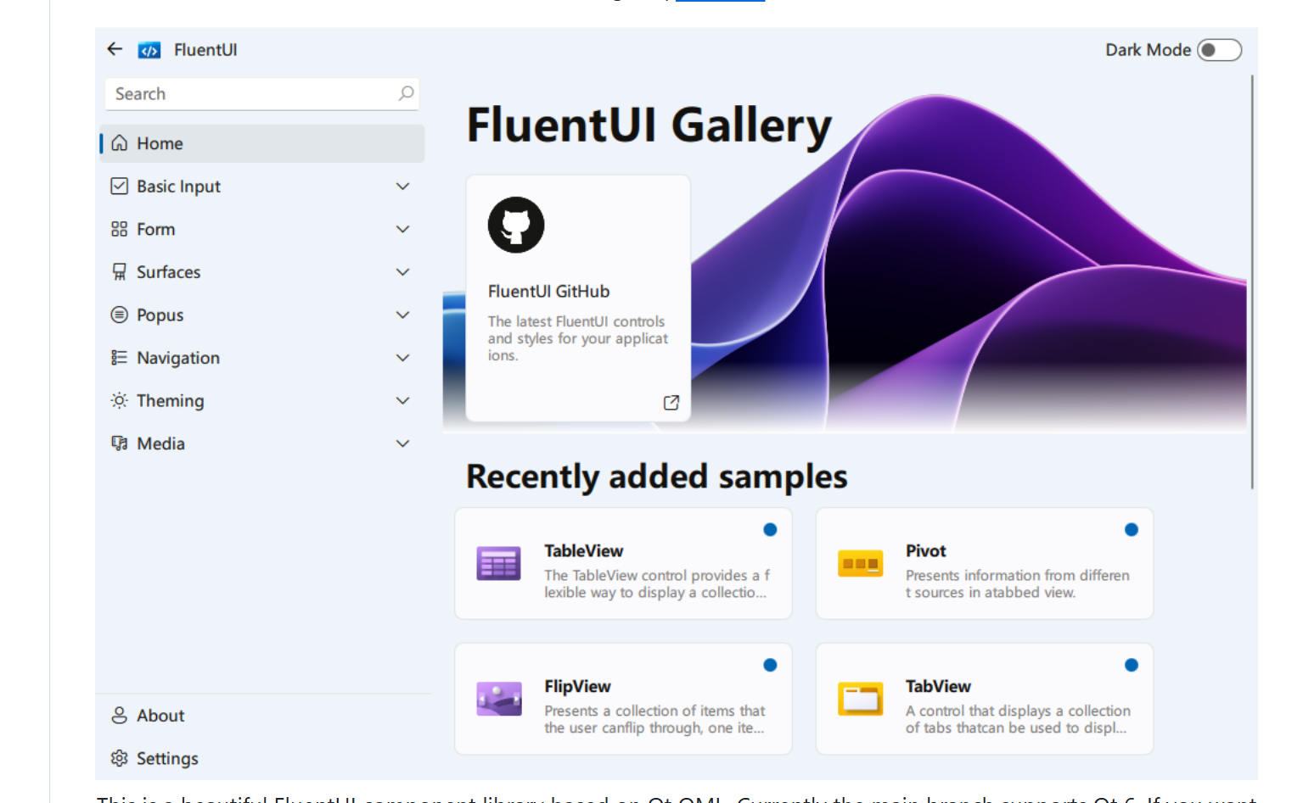Image resolution: width=1303 pixels, height=803 pixels.
Task: Click the back arrow icon
Action: pos(115,49)
